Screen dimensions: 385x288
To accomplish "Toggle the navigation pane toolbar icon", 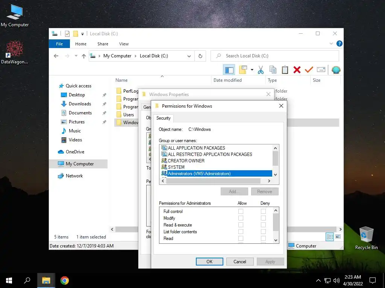I will (229, 70).
